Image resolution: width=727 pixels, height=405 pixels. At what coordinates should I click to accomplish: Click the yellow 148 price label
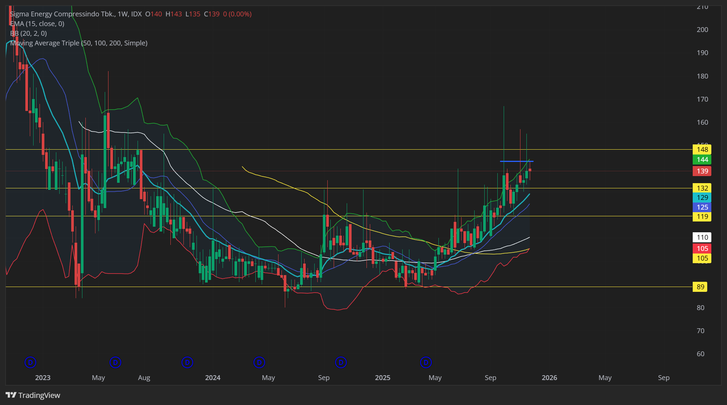(702, 150)
